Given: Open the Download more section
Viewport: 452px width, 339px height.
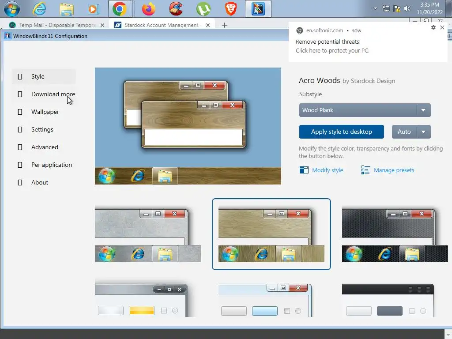Looking at the screenshot, I should [44, 94].
